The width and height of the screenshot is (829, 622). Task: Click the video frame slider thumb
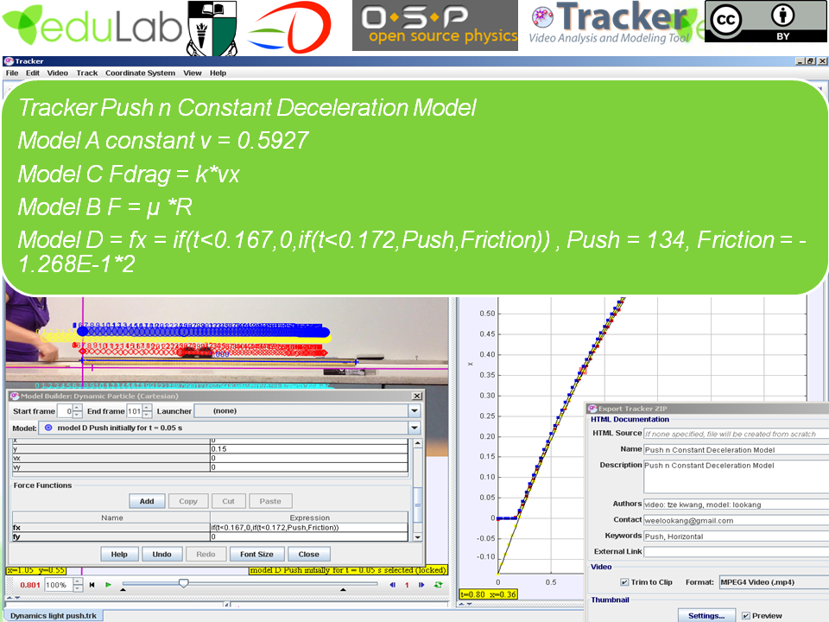[x=183, y=583]
